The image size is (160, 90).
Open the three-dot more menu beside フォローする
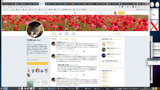[123, 33]
